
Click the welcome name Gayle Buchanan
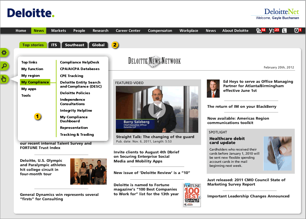click(x=285, y=18)
